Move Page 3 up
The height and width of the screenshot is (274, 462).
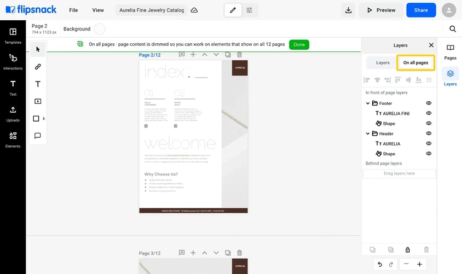[x=205, y=253]
